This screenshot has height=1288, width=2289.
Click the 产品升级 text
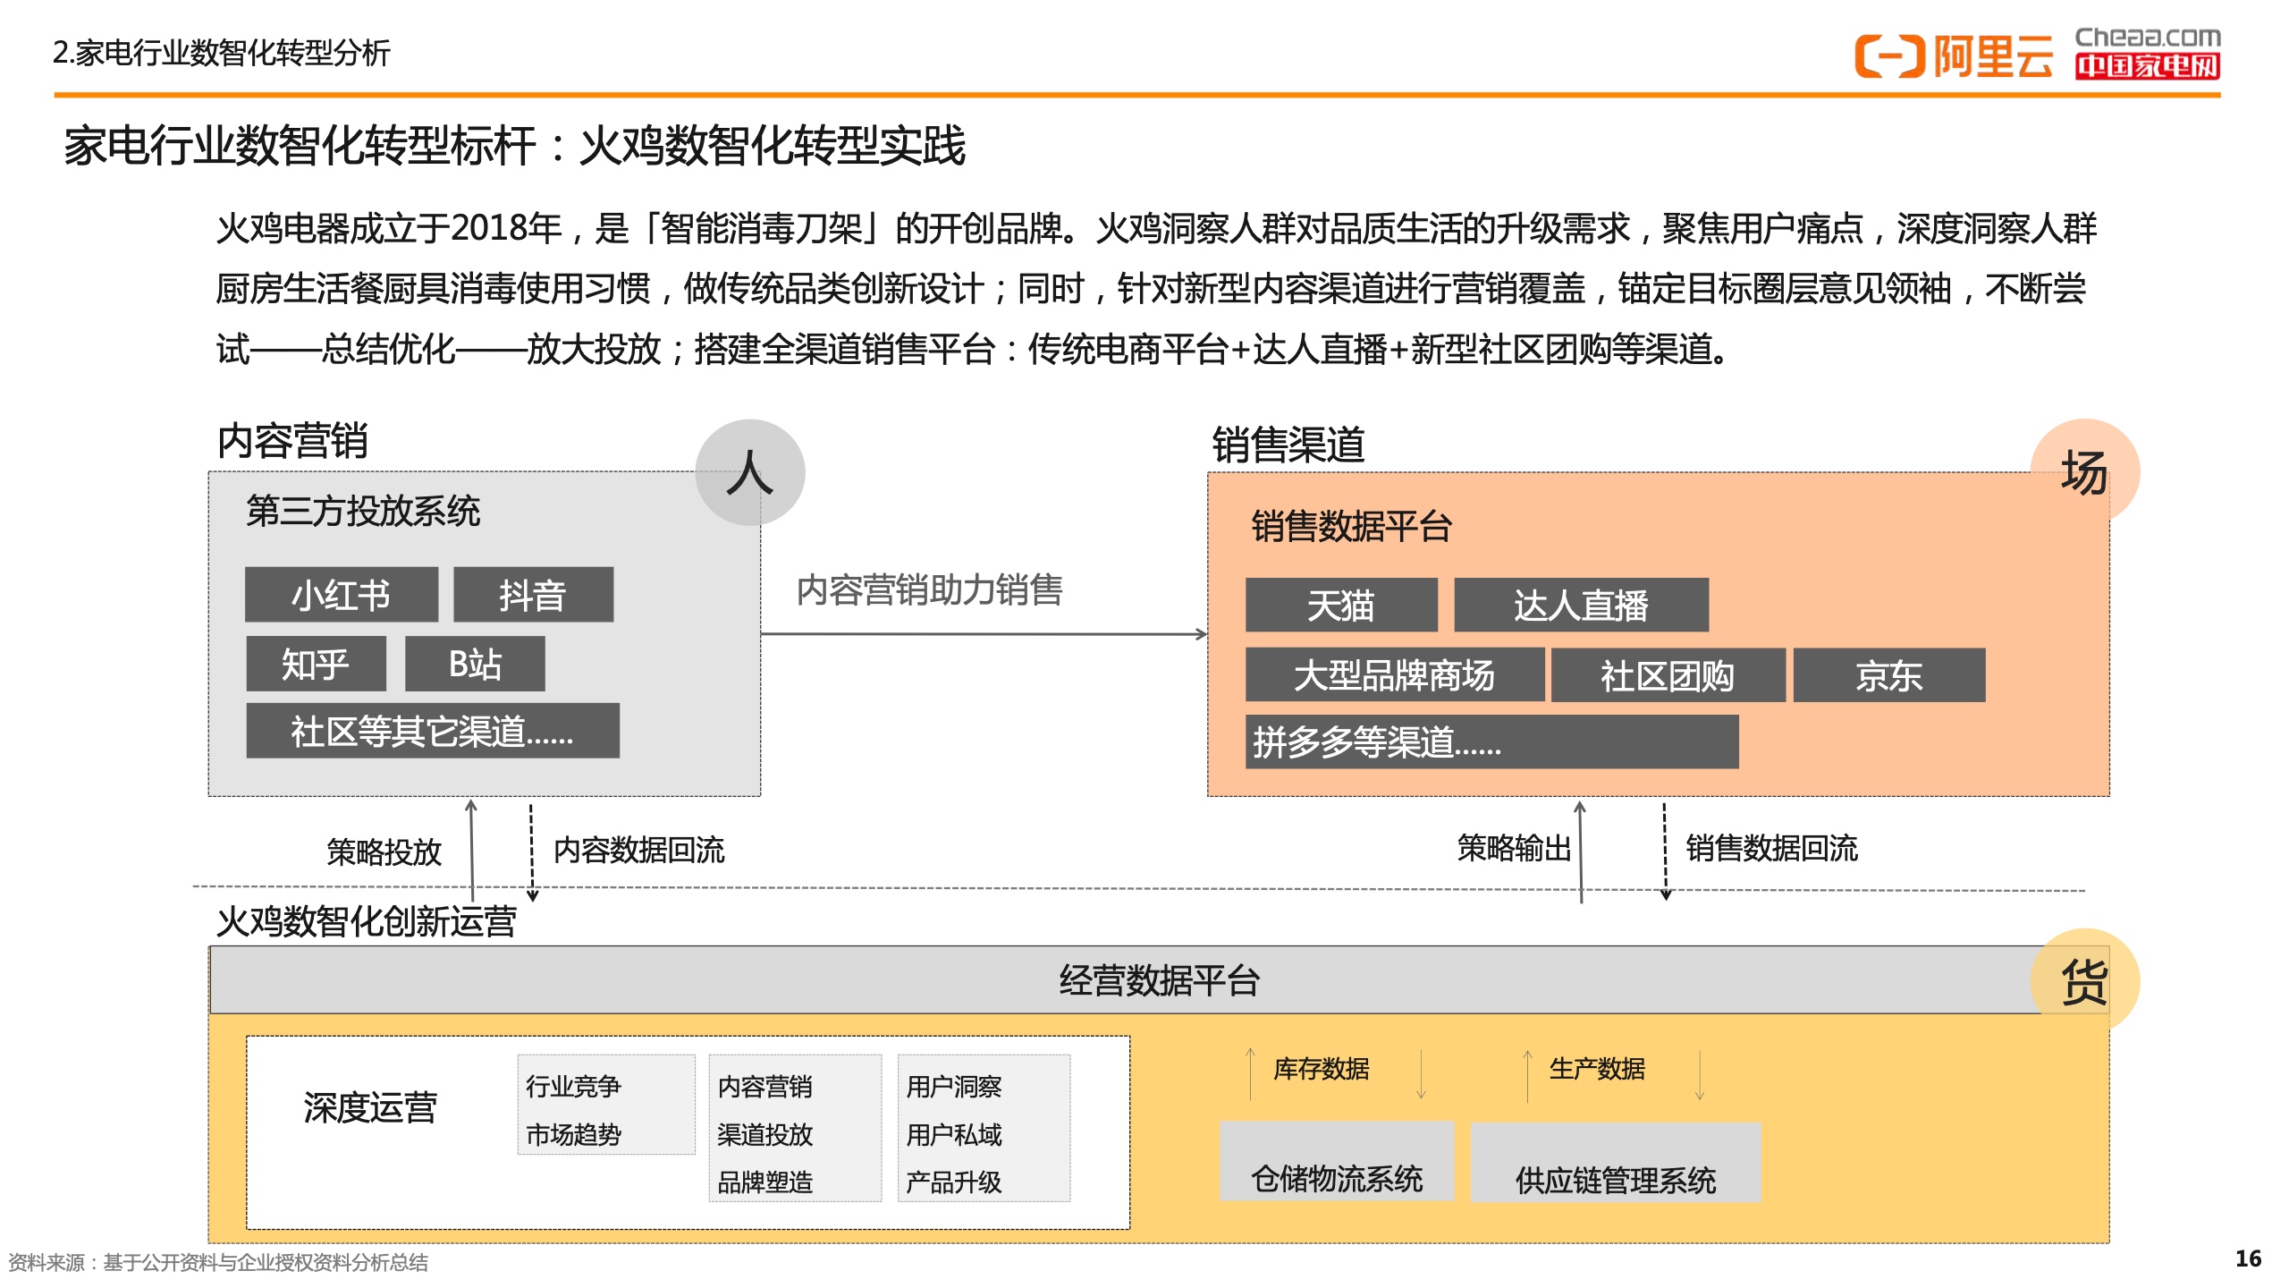tap(954, 1182)
